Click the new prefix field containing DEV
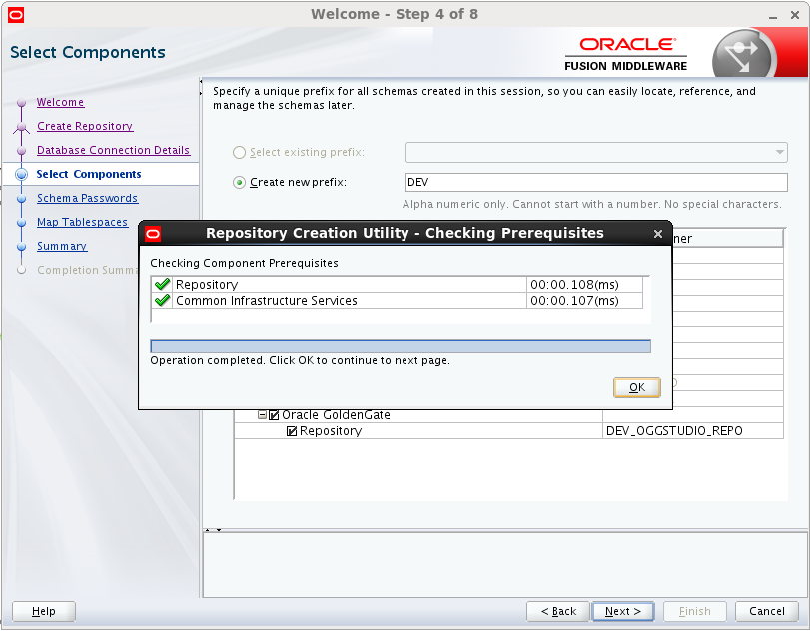Image resolution: width=810 pixels, height=631 pixels. (596, 183)
